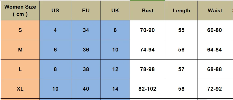233x100 pixels.
Task: Select the Waist header cell
Action: tap(214, 10)
